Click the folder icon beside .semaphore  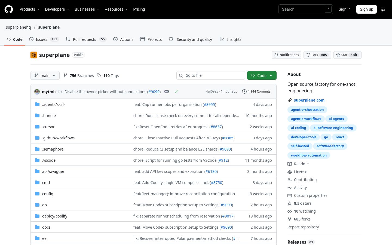[x=37, y=149]
